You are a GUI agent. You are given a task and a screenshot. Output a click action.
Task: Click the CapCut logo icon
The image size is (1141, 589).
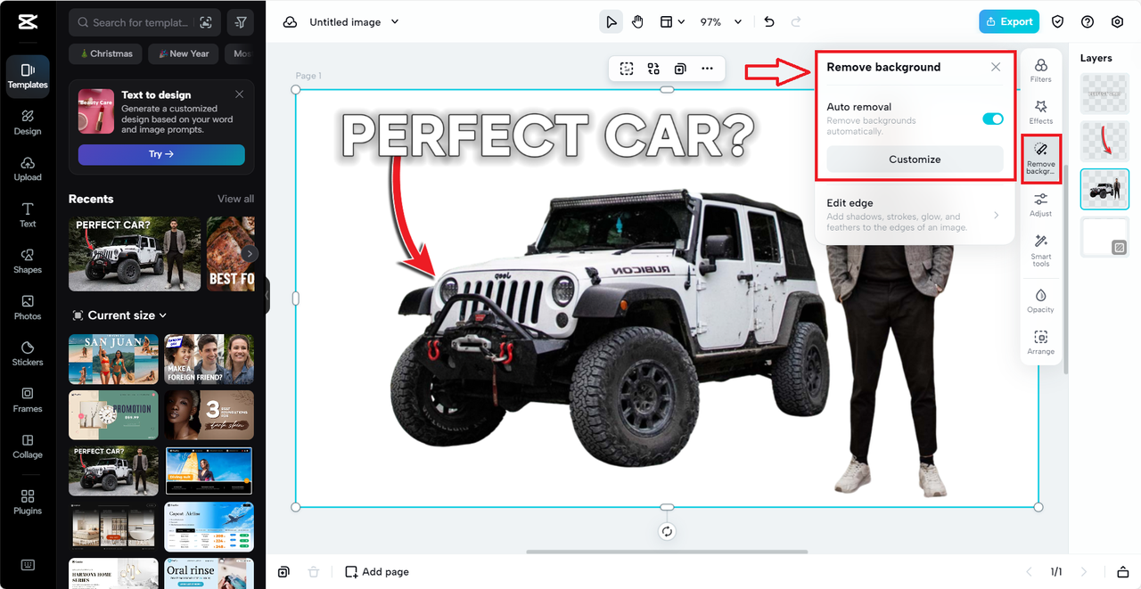(28, 22)
